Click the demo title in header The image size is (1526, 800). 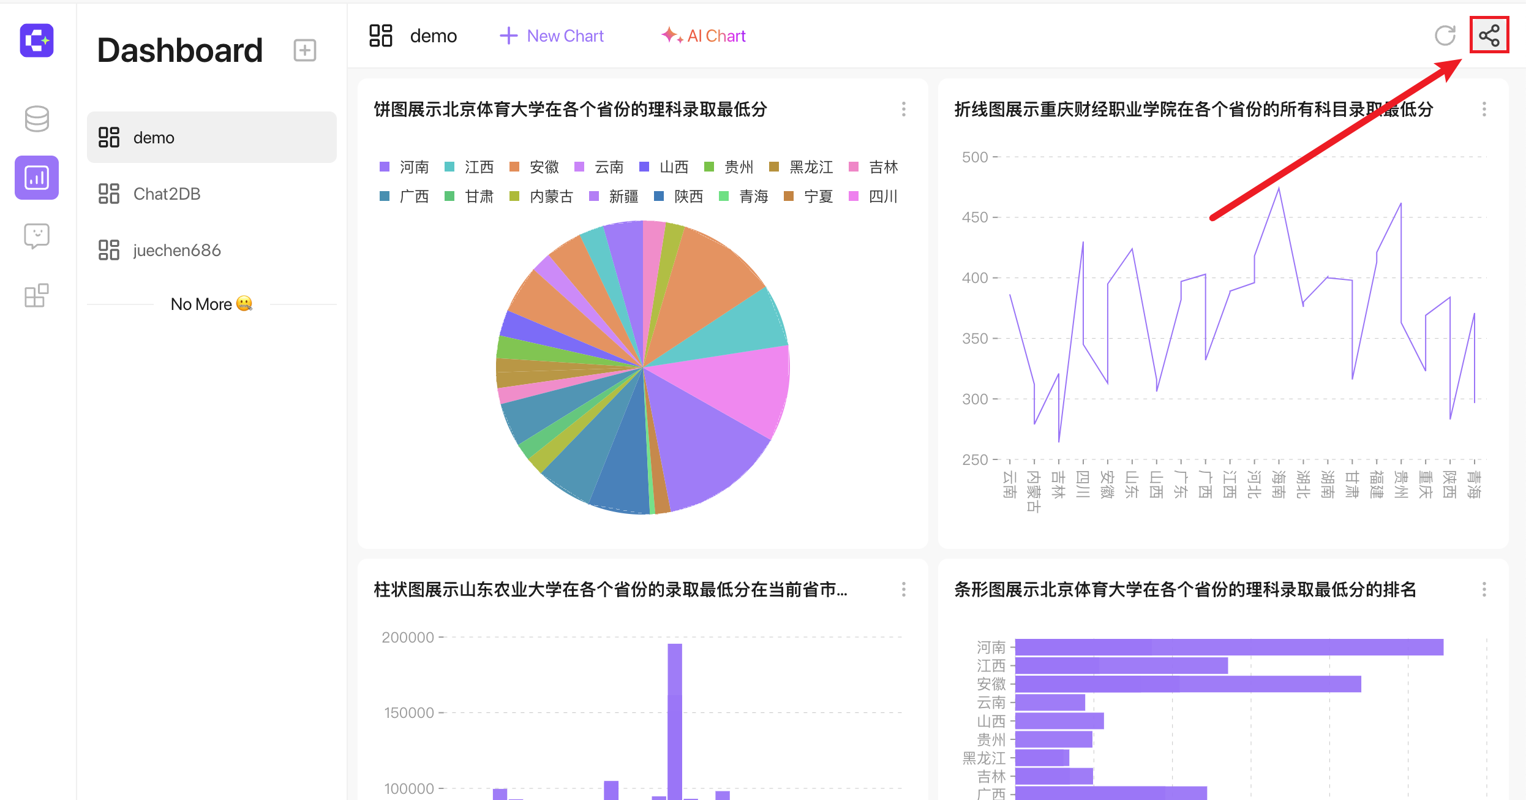coord(434,36)
